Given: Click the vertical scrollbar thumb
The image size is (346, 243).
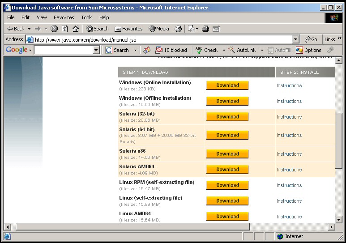Looking at the screenshot, I should coord(339,141).
